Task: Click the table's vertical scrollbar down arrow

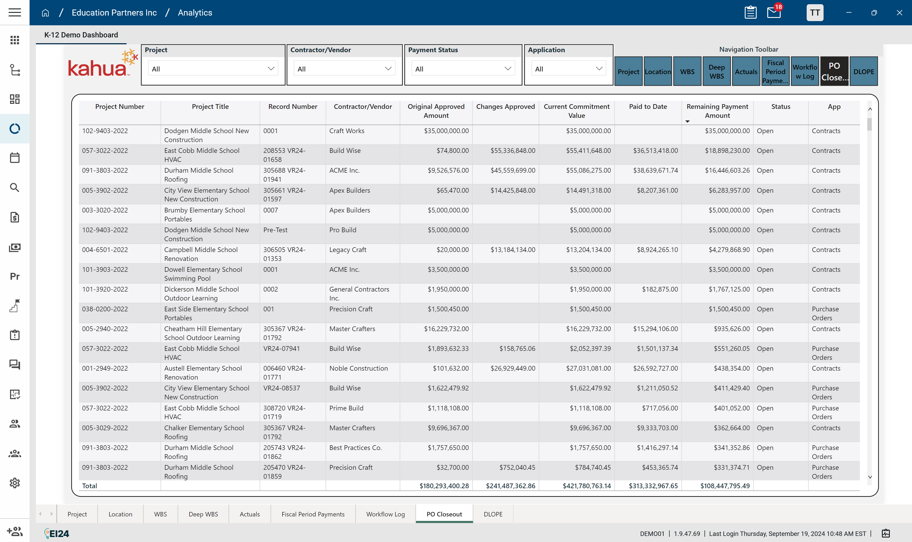Action: coord(870,477)
